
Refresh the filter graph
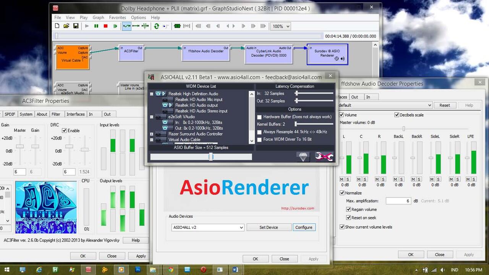point(156,26)
